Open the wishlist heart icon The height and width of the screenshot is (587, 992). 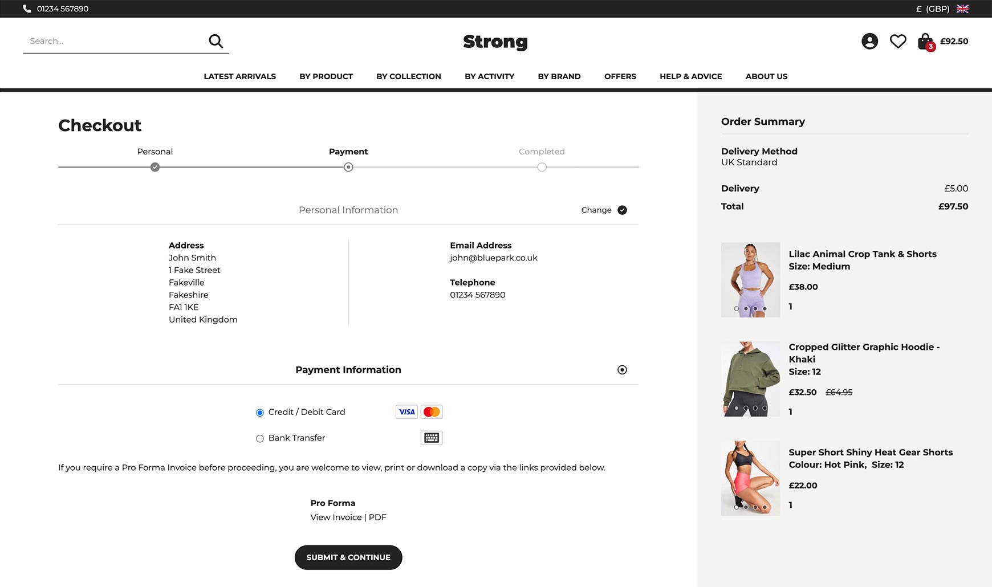tap(898, 41)
